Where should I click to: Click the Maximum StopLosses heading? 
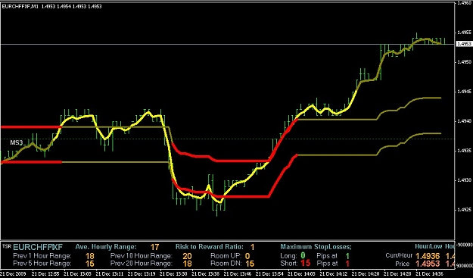pyautogui.click(x=316, y=247)
